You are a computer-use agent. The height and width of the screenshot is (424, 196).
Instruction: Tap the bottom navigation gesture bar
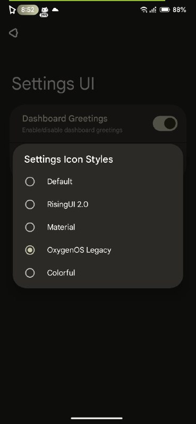point(97,418)
